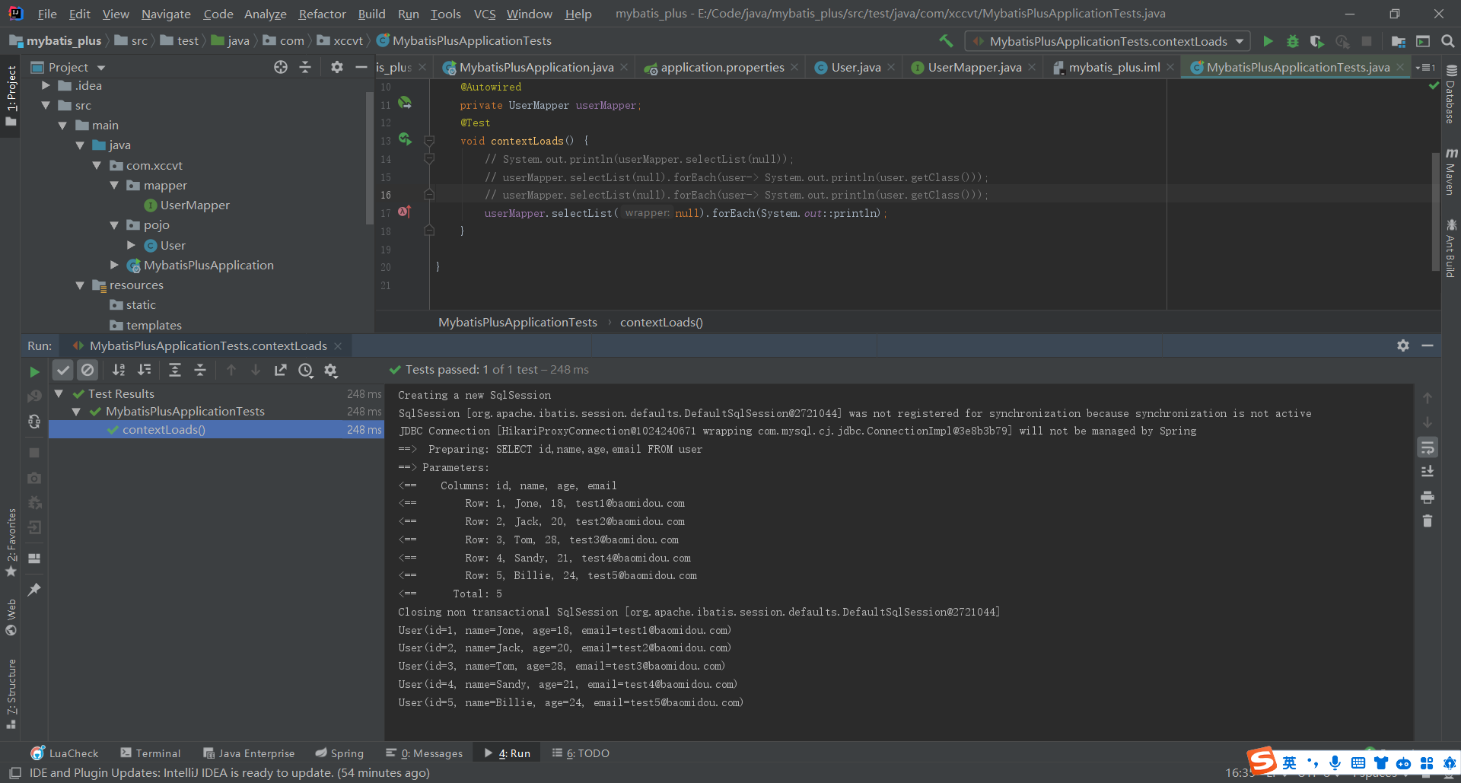Toggle the Ant Build tool window stripe
This screenshot has height=783, width=1461.
pyautogui.click(x=1450, y=247)
